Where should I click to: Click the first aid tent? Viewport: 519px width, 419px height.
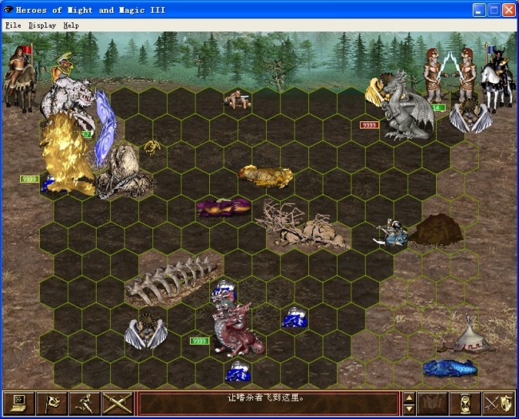click(469, 335)
